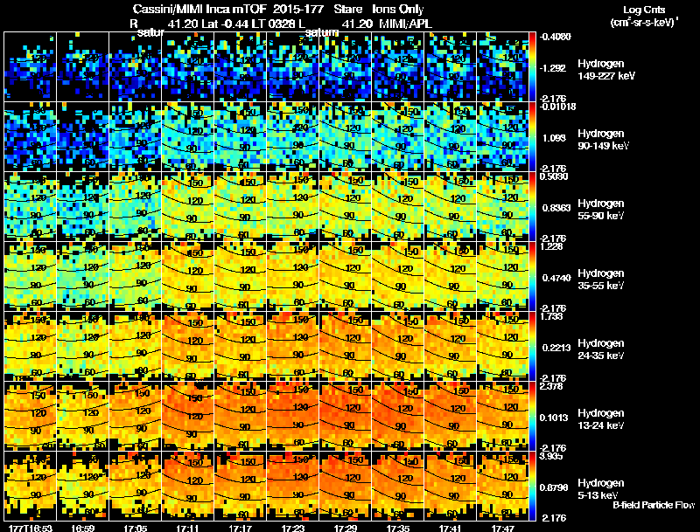Image resolution: width=700 pixels, height=532 pixels.
Task: Click the 'Cassini/MIMI Inca mTOF' title text
Action: (x=199, y=9)
